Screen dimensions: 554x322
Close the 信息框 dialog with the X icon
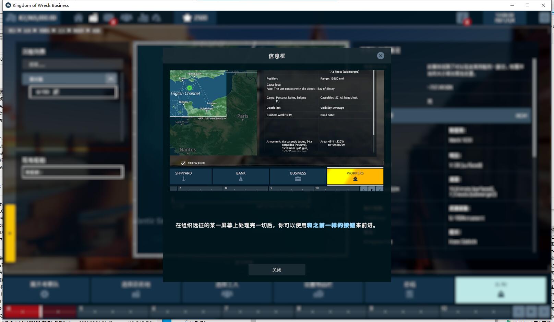tap(381, 56)
